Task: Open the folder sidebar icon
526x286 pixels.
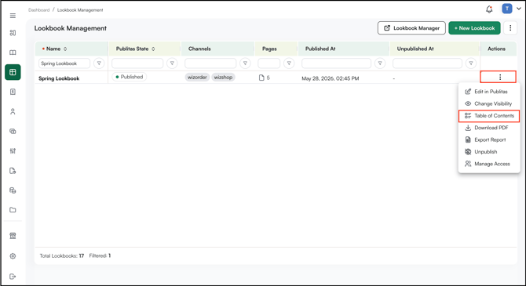Action: point(13,210)
